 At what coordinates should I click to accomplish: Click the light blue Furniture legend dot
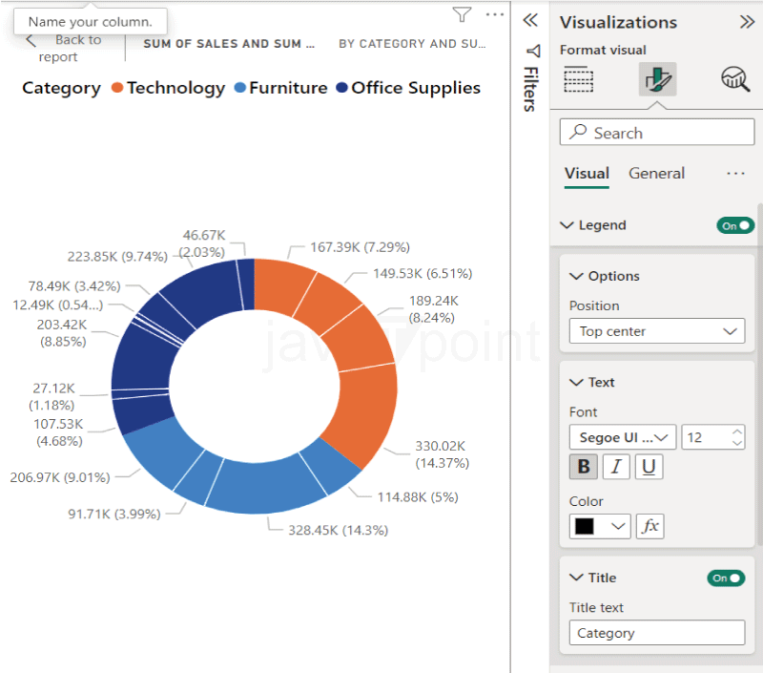click(240, 88)
